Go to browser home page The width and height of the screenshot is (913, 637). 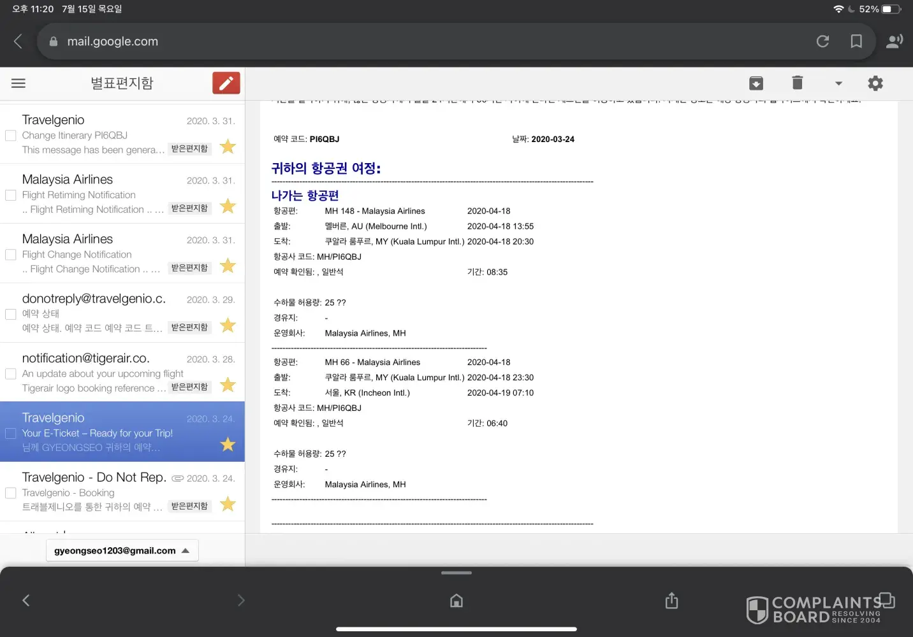click(456, 601)
